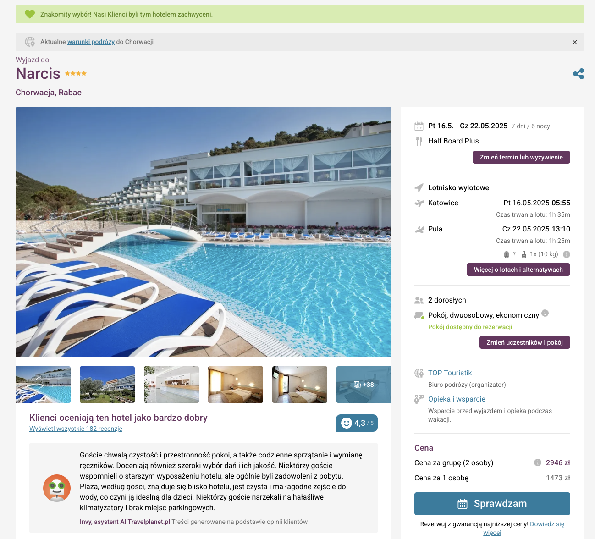
Task: Open Więcej o lotach i alternatywach
Action: [x=518, y=269]
